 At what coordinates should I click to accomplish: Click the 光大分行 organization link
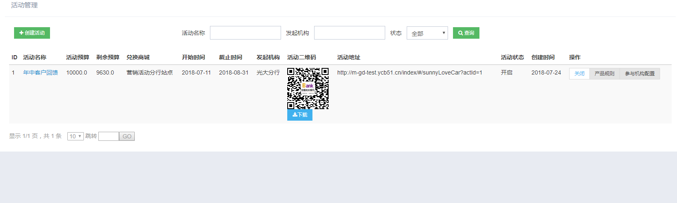click(x=268, y=73)
